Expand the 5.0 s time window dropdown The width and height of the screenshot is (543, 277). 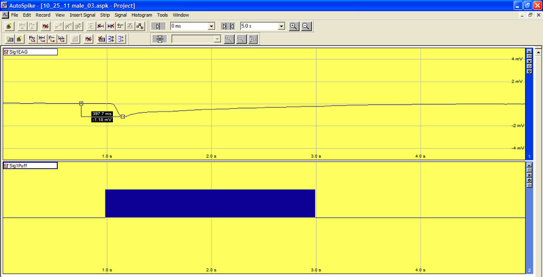[x=281, y=26]
